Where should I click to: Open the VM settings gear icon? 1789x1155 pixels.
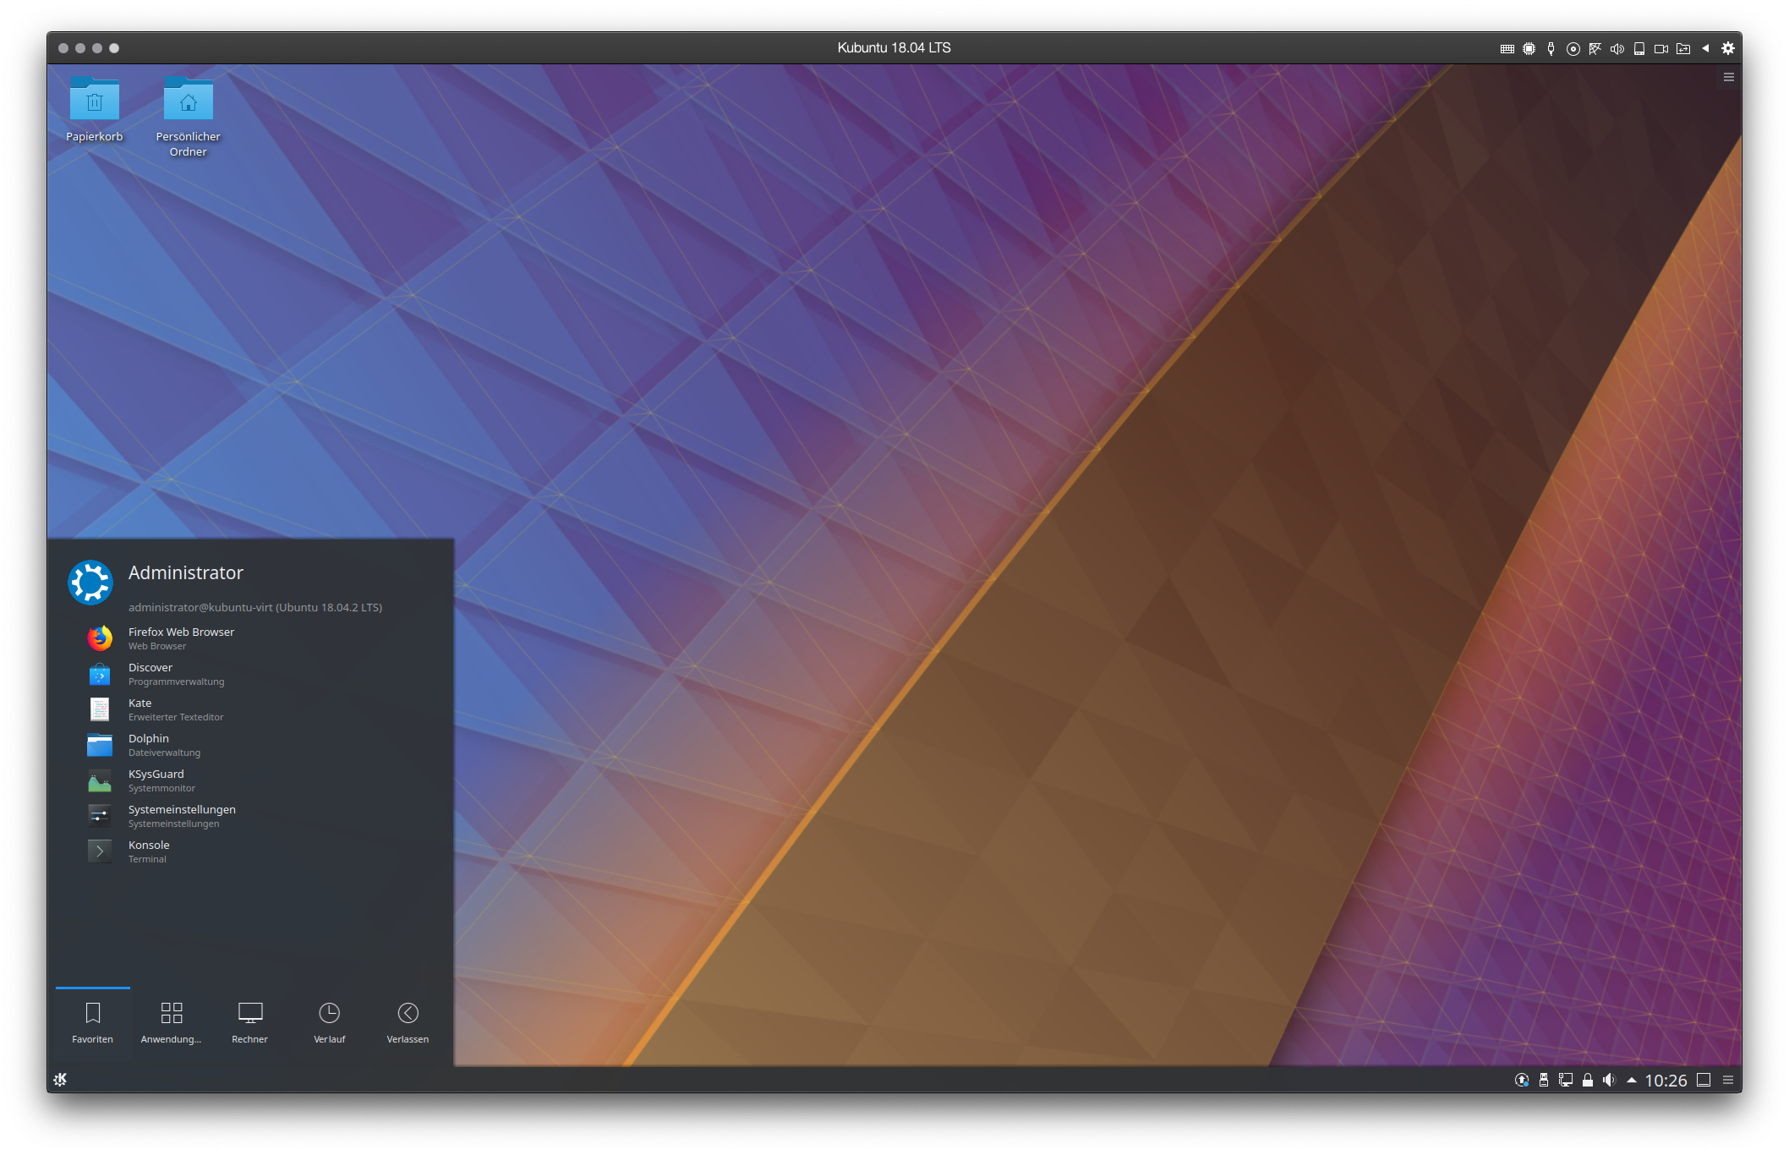pos(1728,48)
